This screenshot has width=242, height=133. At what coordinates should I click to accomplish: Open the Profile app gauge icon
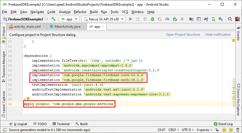167,19
